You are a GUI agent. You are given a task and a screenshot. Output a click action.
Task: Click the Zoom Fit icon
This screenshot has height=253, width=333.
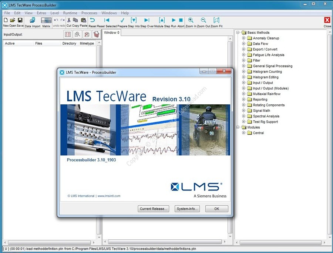click(x=216, y=20)
